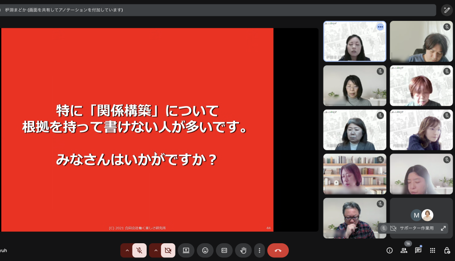Viewport: 455px width, 261px height.
Task: Open host controls lock icon
Action: click(x=447, y=250)
